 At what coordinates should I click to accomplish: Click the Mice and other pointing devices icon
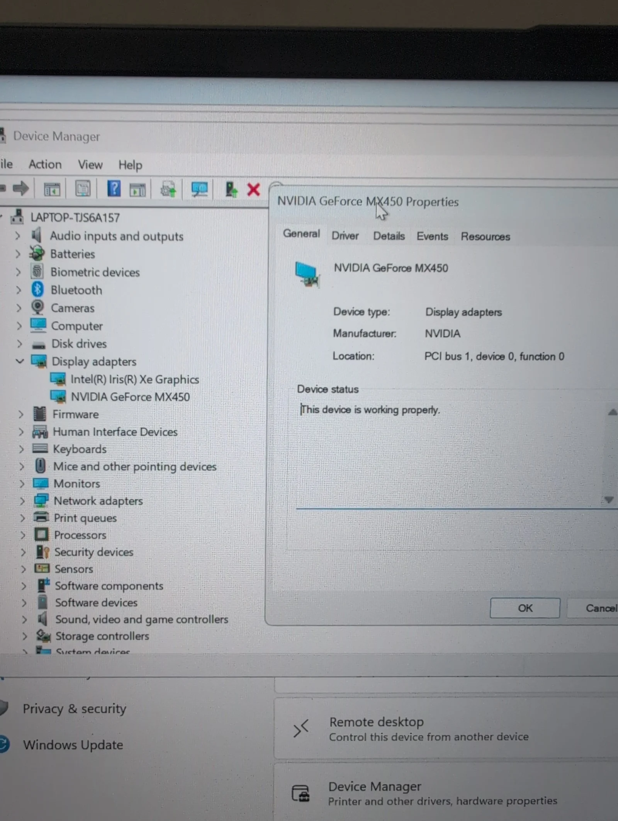click(x=41, y=466)
